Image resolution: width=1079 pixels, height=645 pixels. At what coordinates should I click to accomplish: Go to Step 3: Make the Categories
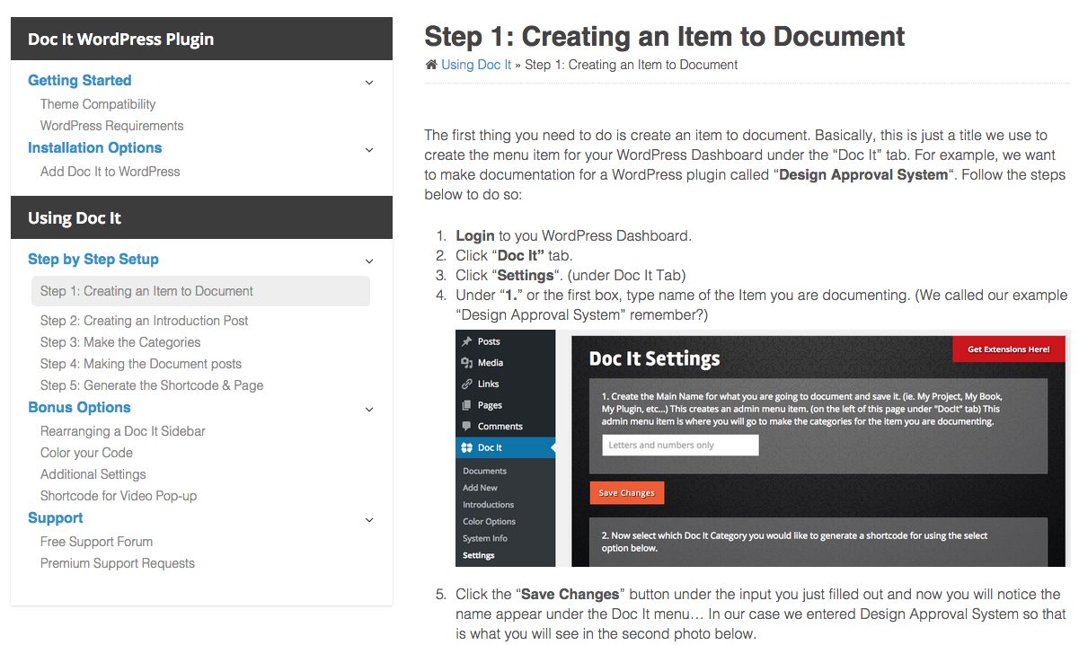120,342
